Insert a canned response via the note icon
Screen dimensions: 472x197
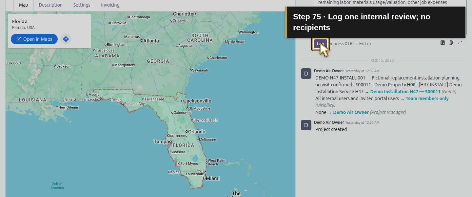point(442,43)
